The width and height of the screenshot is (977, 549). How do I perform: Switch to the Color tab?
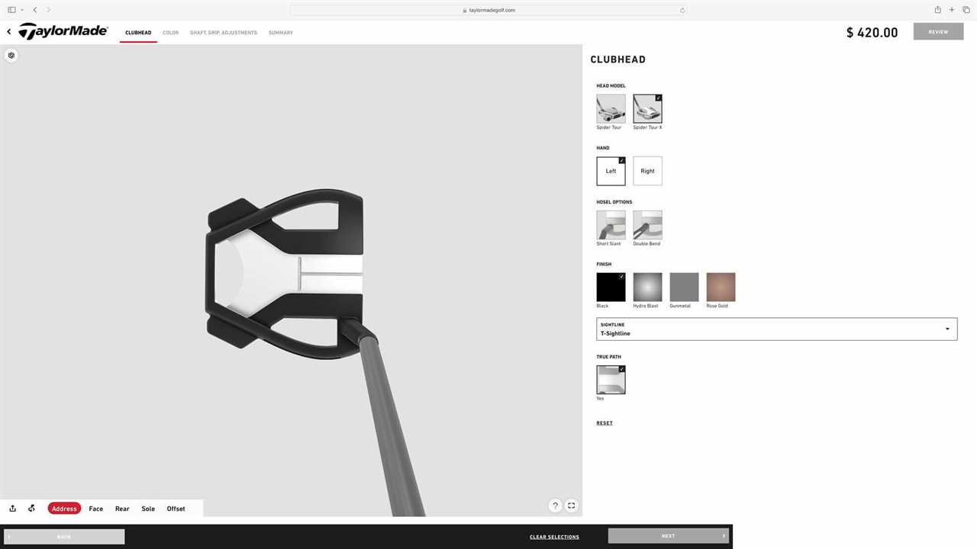tap(170, 33)
